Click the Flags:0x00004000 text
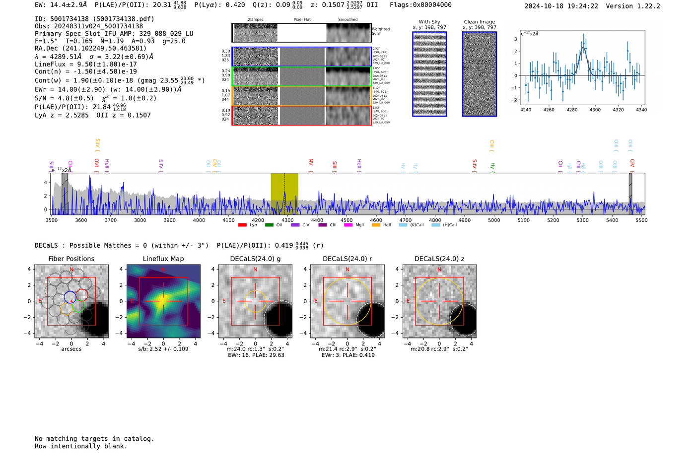The image size is (695, 473). point(420,5)
